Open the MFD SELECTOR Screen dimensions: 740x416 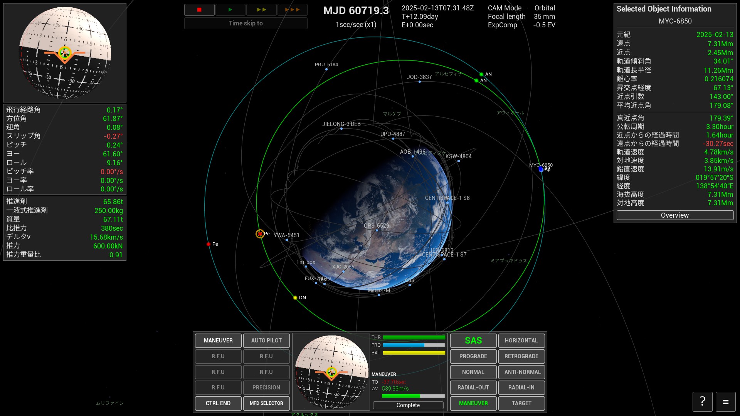(x=266, y=403)
